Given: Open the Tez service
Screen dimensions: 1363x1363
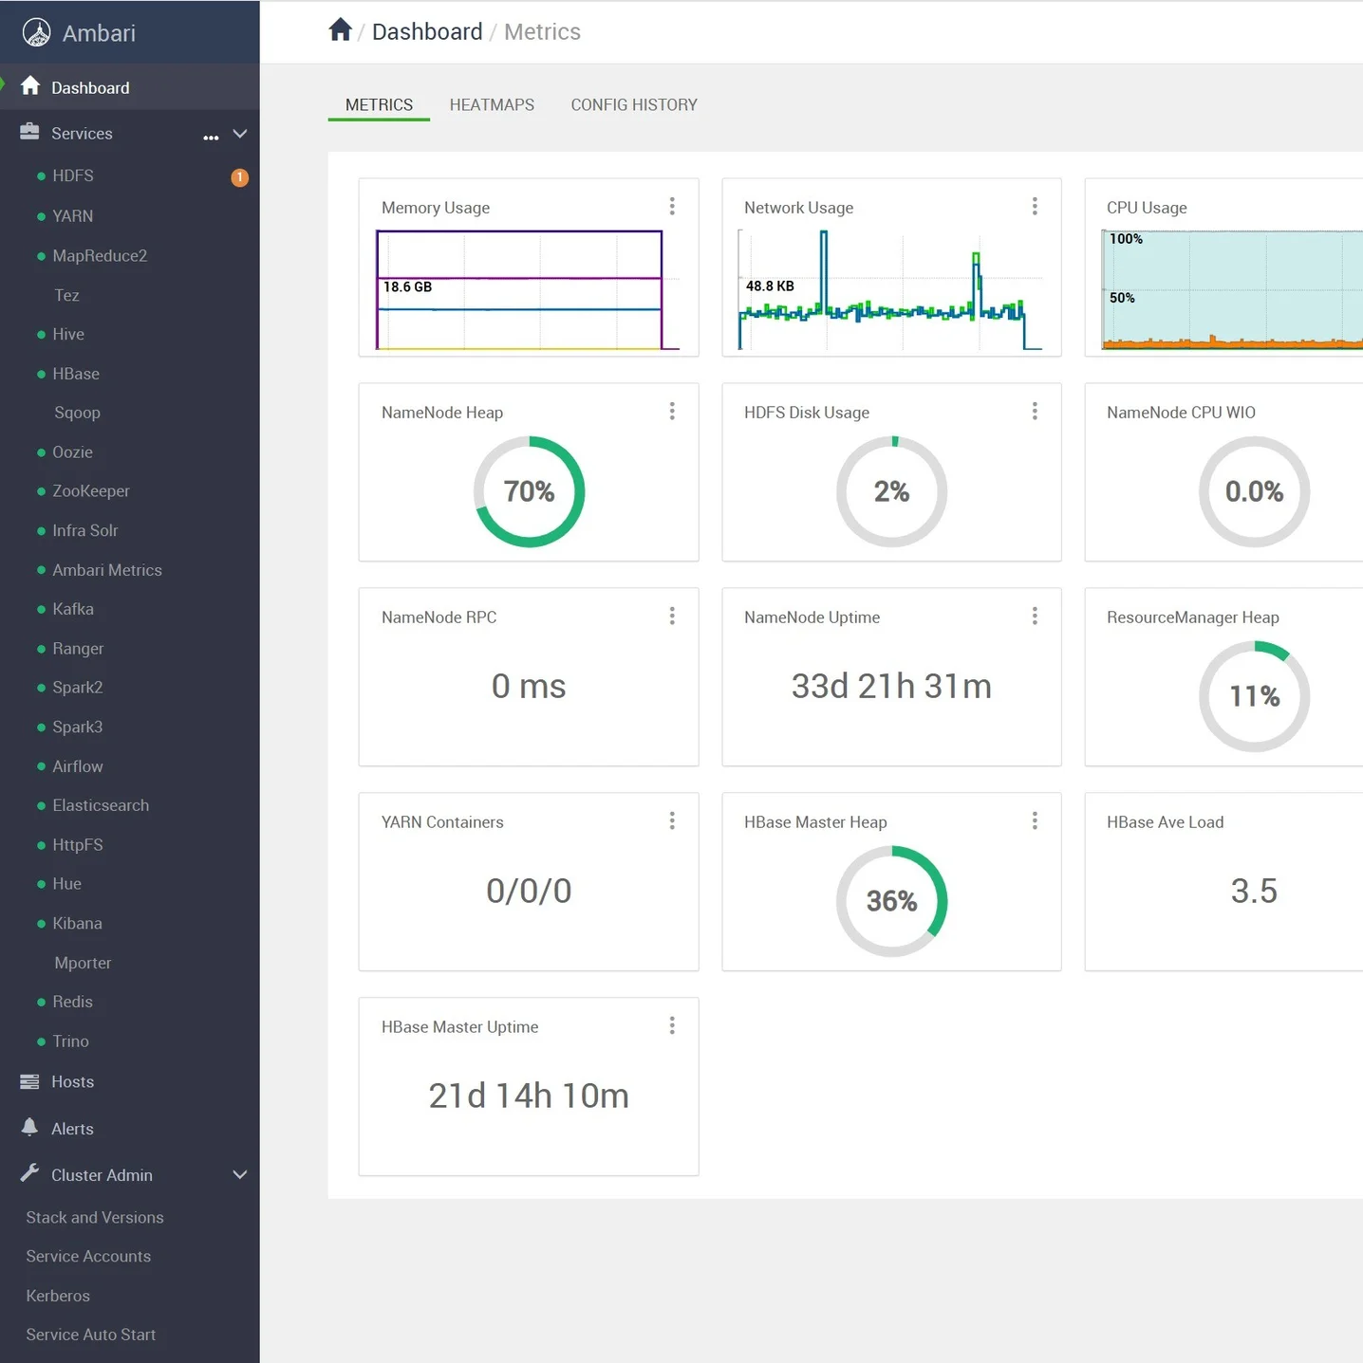Looking at the screenshot, I should 66,295.
